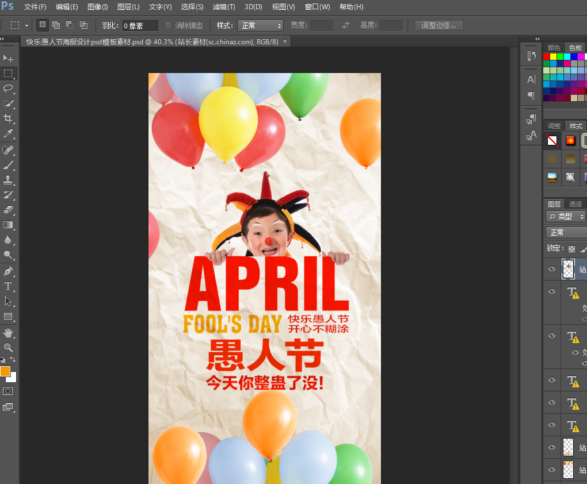Open the layer blend mode 正常 dropdown
Screen dimensions: 587x484
pos(566,232)
